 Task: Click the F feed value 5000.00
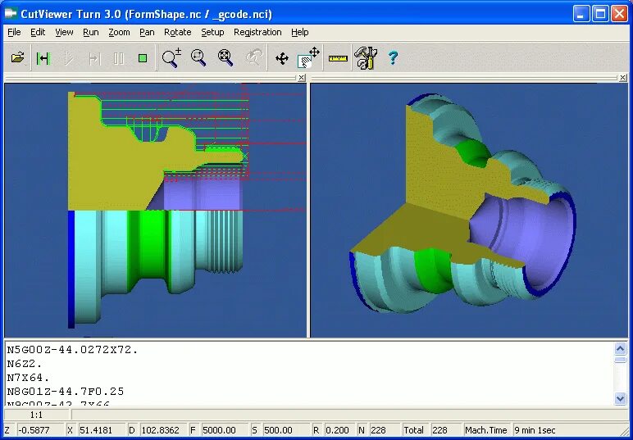(x=224, y=430)
